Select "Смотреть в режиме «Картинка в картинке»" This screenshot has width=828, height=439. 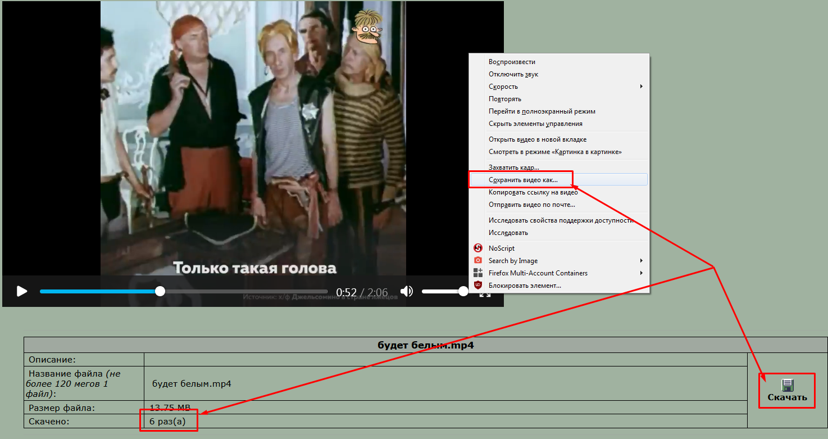click(555, 152)
